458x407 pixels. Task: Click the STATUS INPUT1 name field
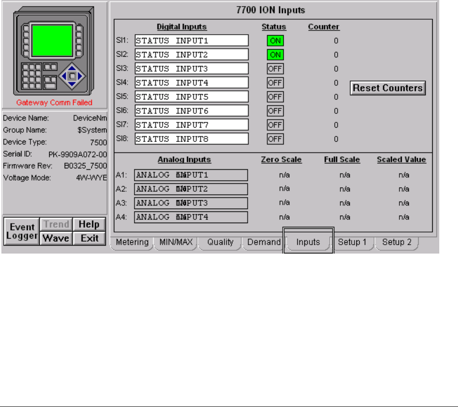(192, 41)
